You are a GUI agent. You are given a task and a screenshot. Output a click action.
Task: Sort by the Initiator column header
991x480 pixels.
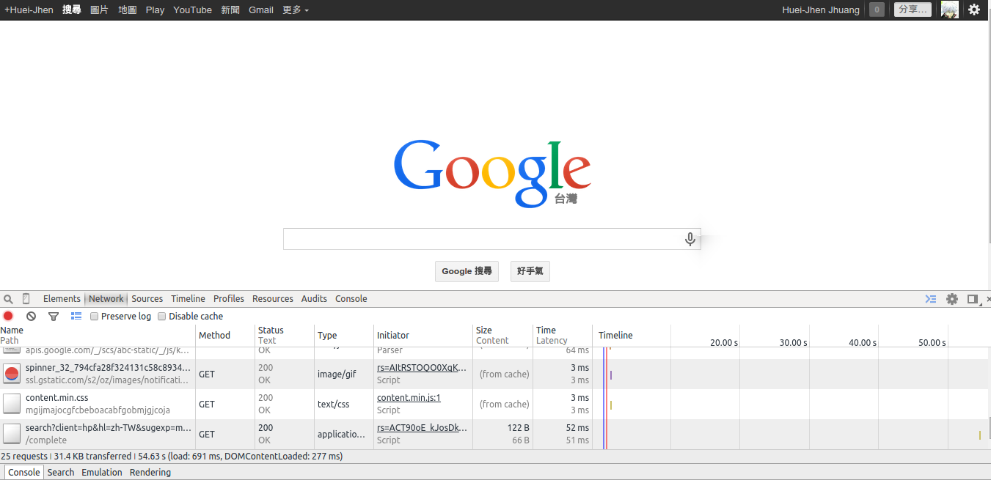coord(423,336)
